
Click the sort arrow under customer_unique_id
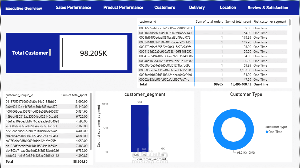pos(7,98)
